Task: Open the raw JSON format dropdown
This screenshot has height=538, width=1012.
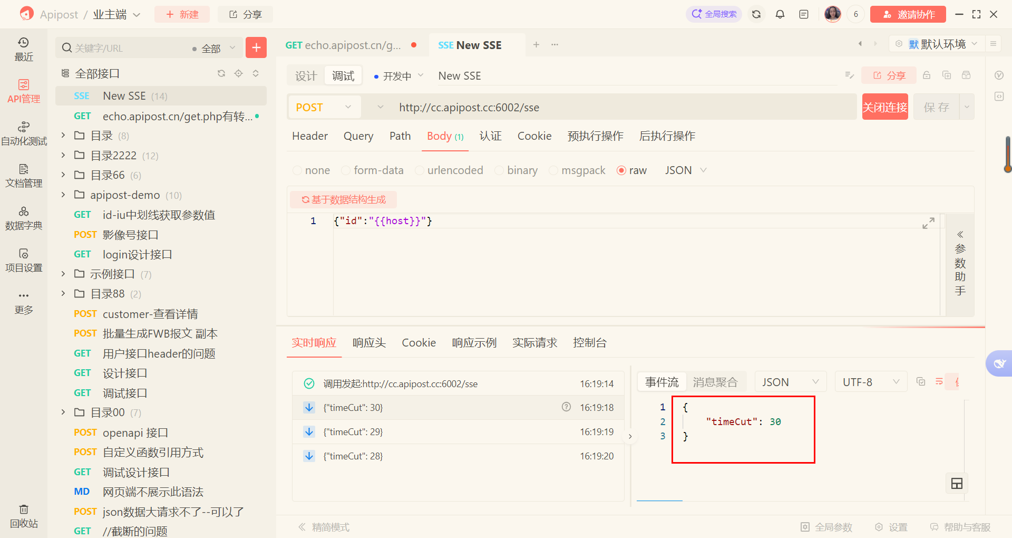Action: (685, 170)
